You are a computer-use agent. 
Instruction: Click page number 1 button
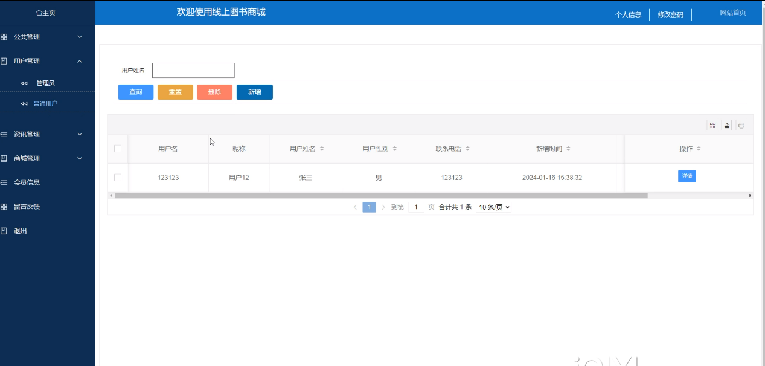point(369,207)
